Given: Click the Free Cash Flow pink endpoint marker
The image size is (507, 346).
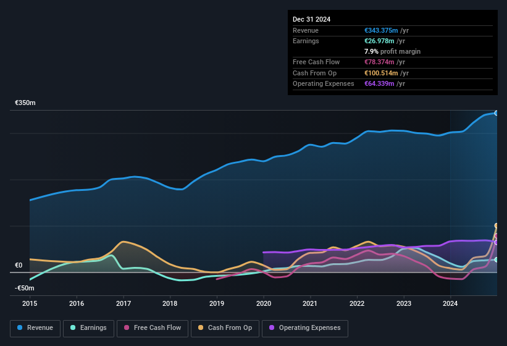Looking at the screenshot, I should [497, 236].
